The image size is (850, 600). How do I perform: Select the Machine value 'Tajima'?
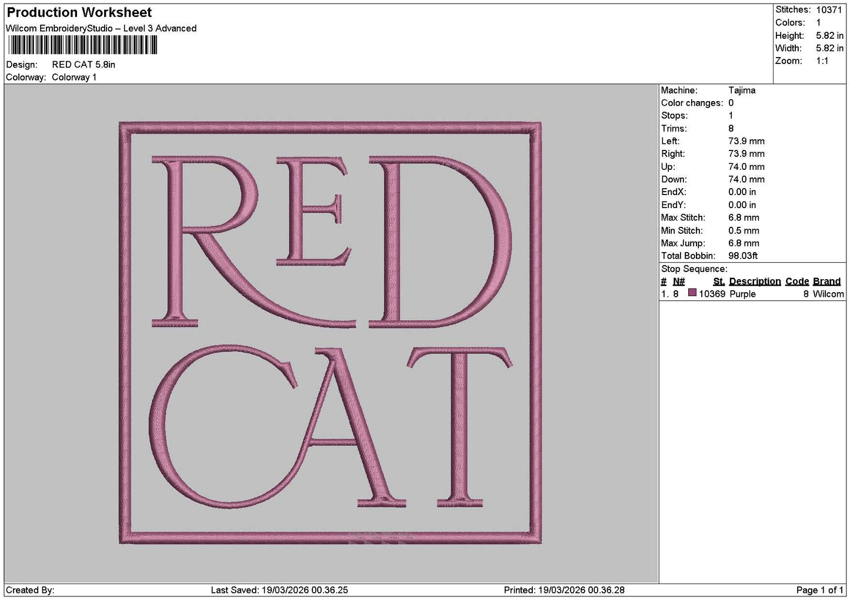point(742,90)
